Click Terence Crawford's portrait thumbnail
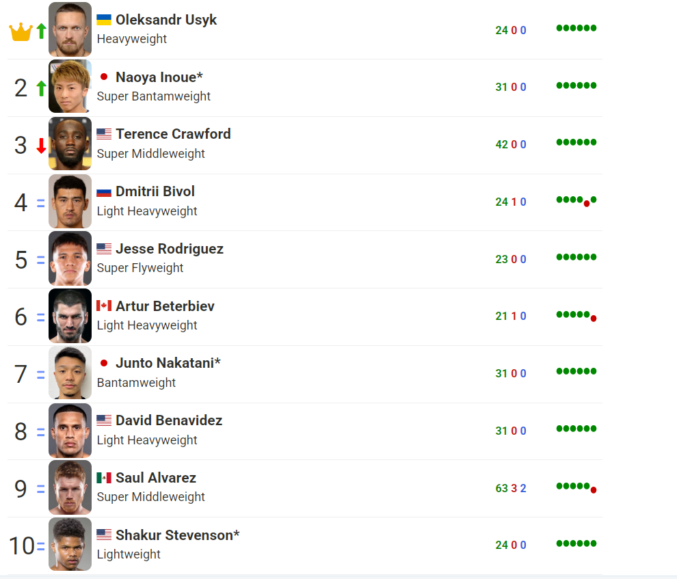Viewport: 677px width, 579px height. 70,144
